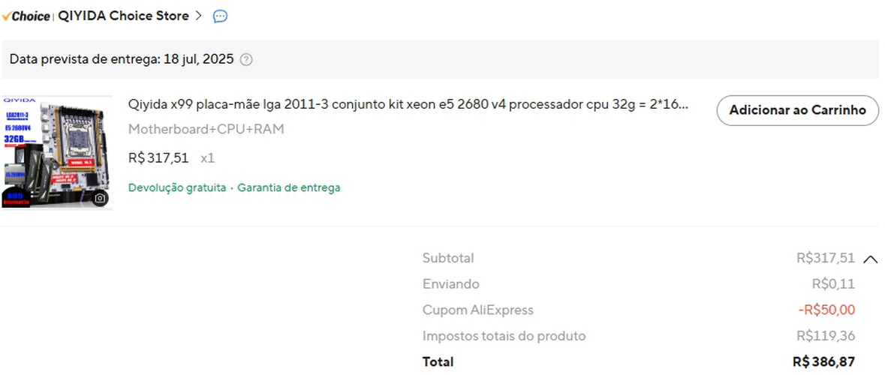Click the Devolução gratuita label
The height and width of the screenshot is (375, 885).
tap(177, 187)
